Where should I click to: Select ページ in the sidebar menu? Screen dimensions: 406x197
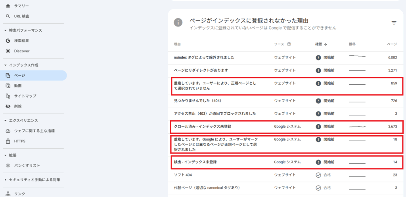[x=20, y=75]
